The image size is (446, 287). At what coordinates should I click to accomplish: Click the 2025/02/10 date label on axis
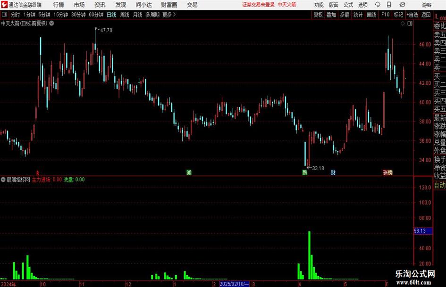pyautogui.click(x=235, y=284)
